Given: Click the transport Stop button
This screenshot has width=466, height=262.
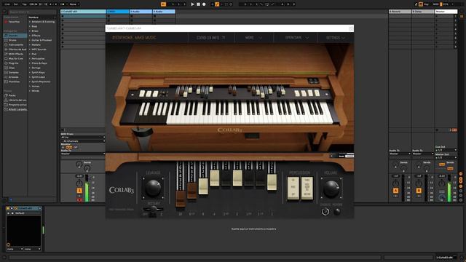Looking at the screenshot, I should point(198,4).
